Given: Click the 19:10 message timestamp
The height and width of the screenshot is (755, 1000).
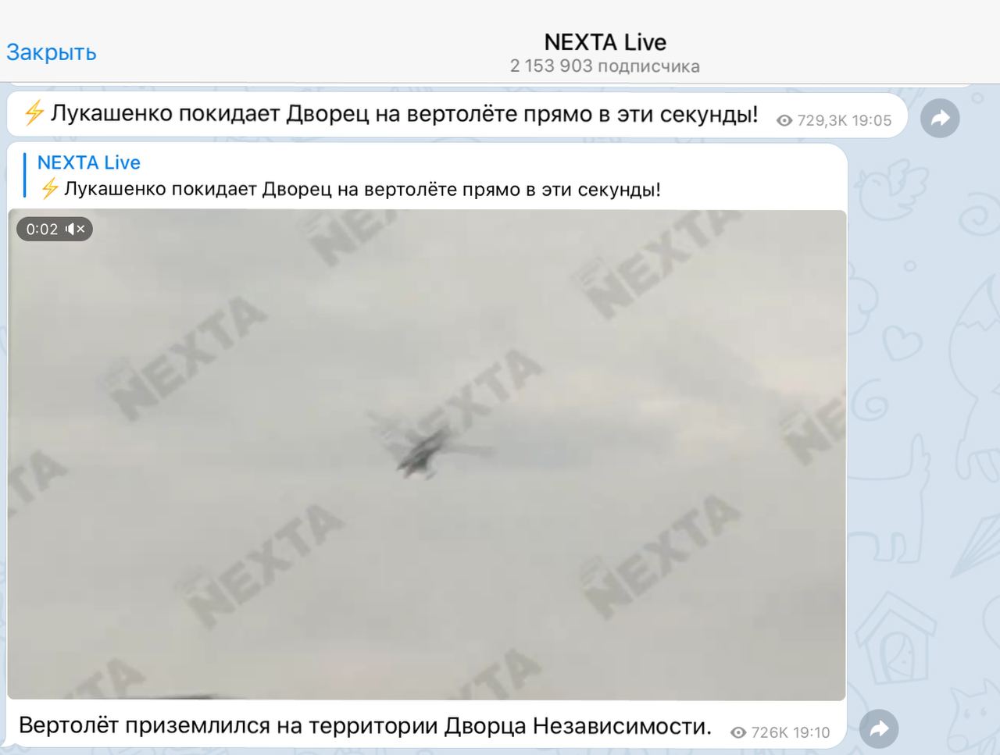Looking at the screenshot, I should click(x=809, y=732).
